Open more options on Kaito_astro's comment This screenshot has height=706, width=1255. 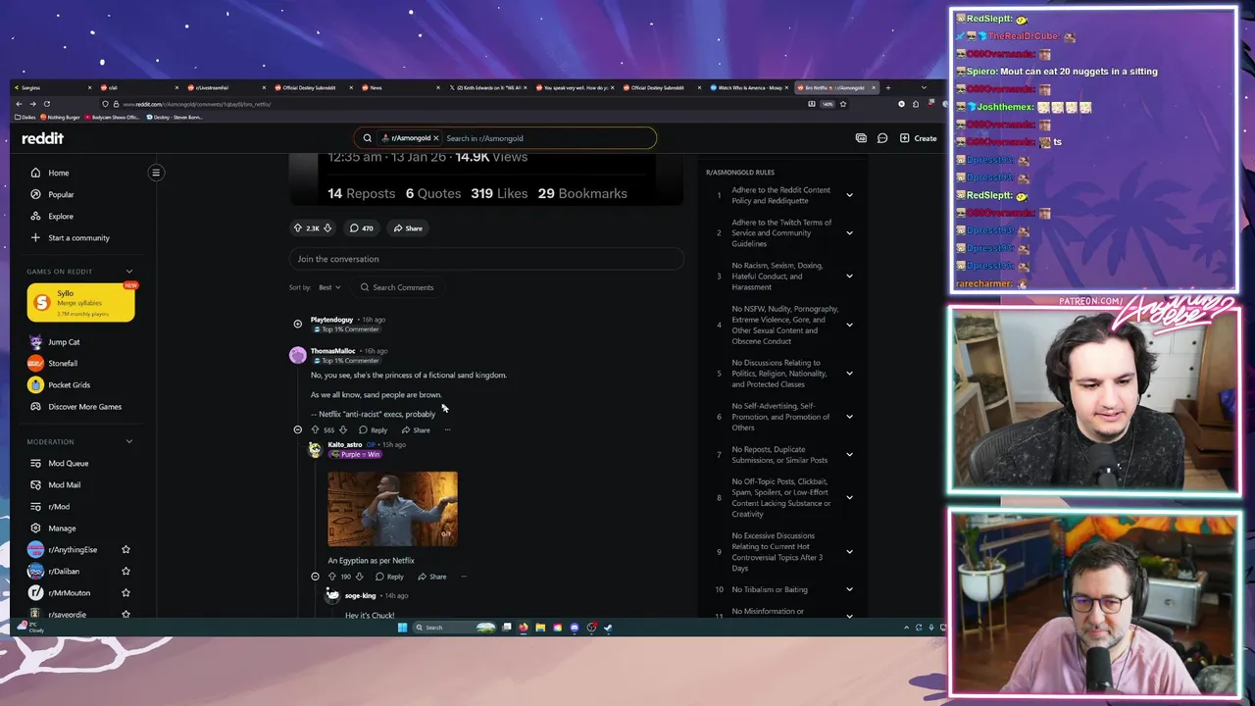tap(464, 577)
